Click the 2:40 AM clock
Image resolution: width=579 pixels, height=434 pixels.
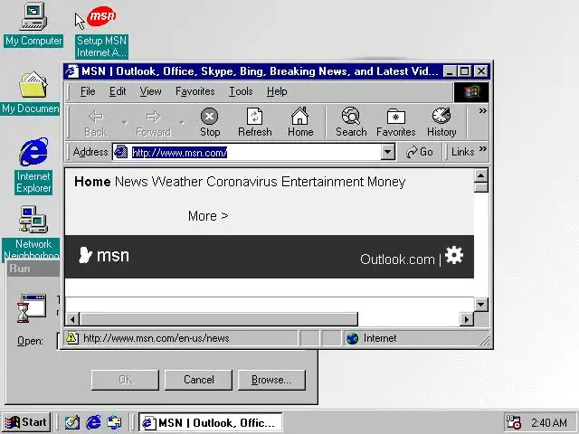pos(549,422)
